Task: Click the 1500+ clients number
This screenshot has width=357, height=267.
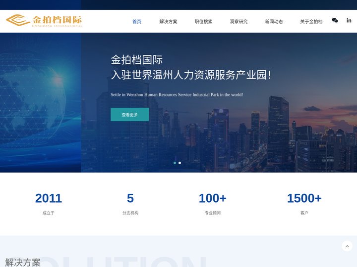Action: coord(304,198)
